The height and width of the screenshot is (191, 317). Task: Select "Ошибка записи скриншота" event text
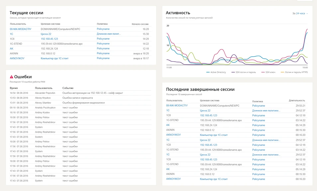click(78, 98)
